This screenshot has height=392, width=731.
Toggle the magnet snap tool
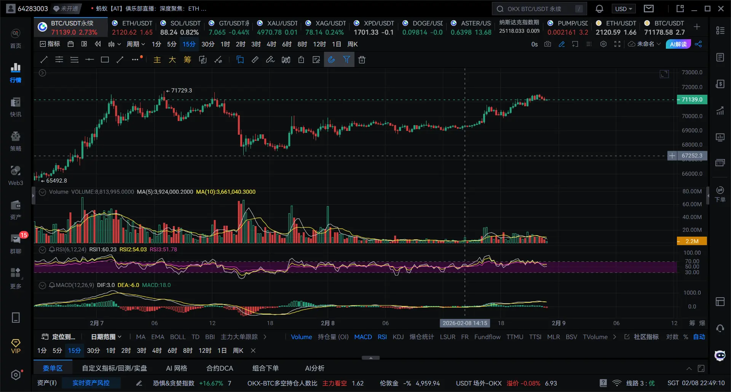[x=332, y=60]
